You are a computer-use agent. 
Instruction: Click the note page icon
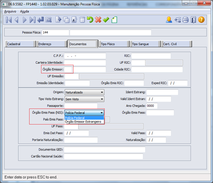(x=114, y=20)
